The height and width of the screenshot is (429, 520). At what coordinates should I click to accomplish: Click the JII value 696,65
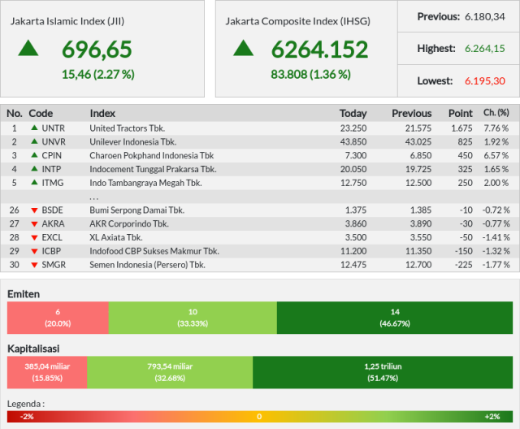97,50
